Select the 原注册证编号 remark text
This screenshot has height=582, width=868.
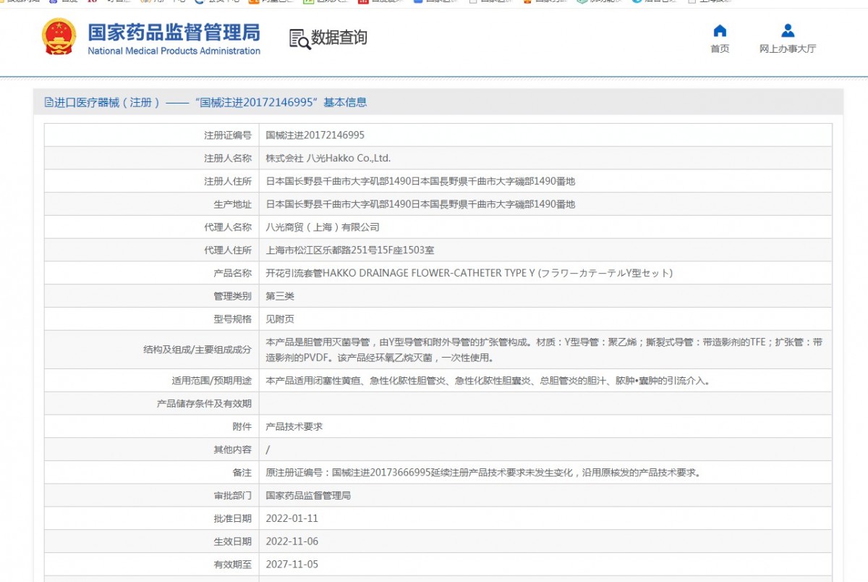[x=483, y=473]
